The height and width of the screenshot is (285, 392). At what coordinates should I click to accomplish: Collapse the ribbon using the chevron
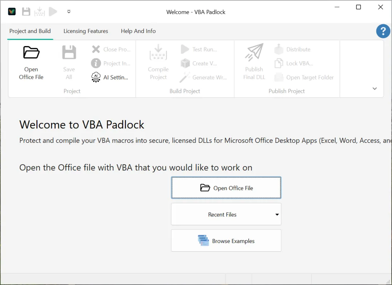375,89
